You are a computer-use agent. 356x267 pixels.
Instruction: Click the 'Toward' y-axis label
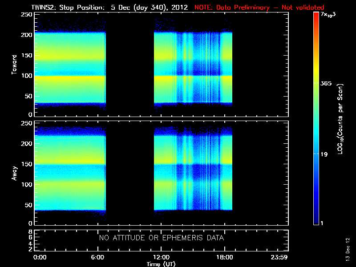(x=15, y=65)
